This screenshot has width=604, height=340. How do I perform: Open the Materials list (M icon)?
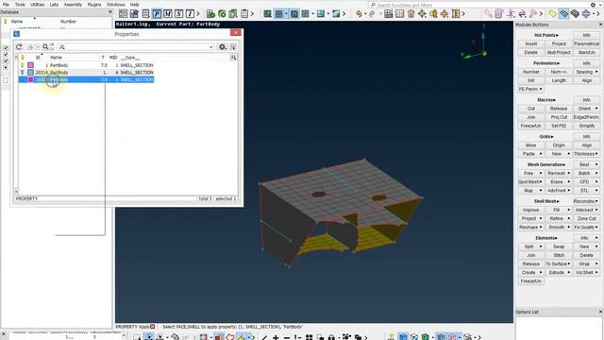click(x=168, y=14)
